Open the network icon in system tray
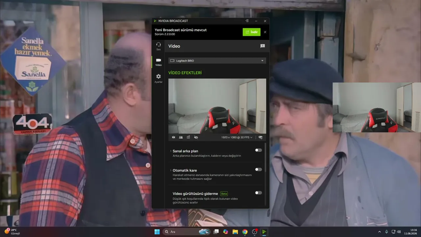 393,232
